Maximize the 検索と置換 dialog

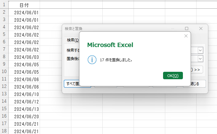pyautogui.click(x=187, y=28)
